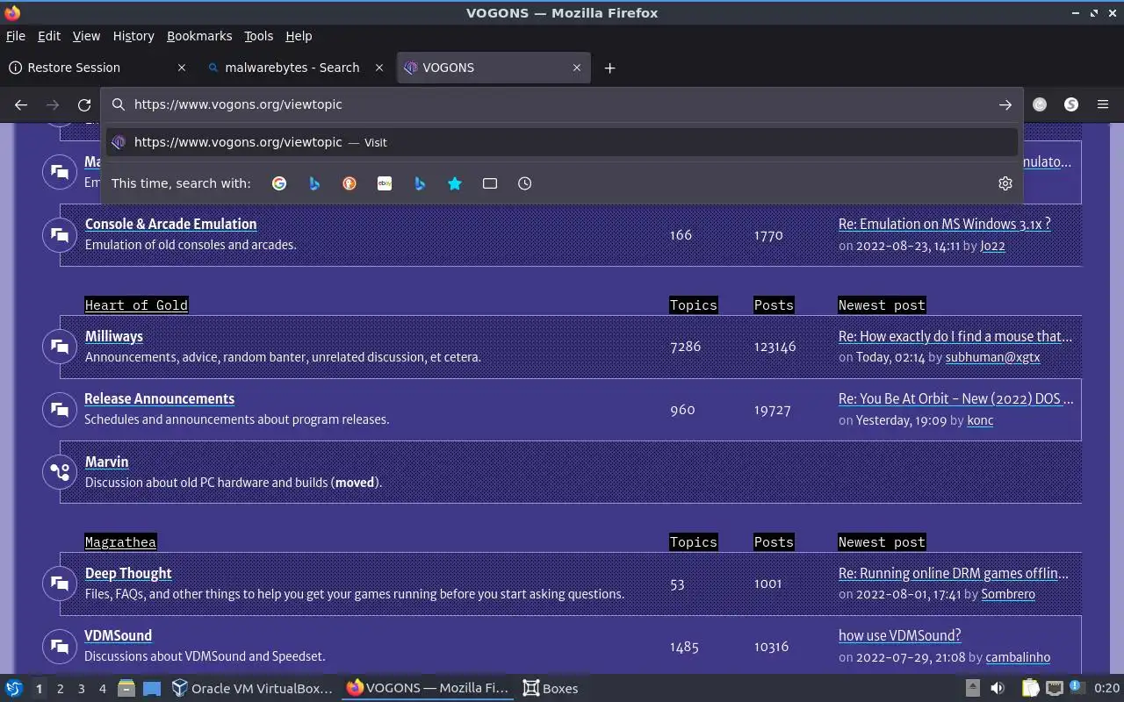Screen dimensions: 1124x702
Task: Click the go arrow in the URL bar
Action: coord(1005,104)
